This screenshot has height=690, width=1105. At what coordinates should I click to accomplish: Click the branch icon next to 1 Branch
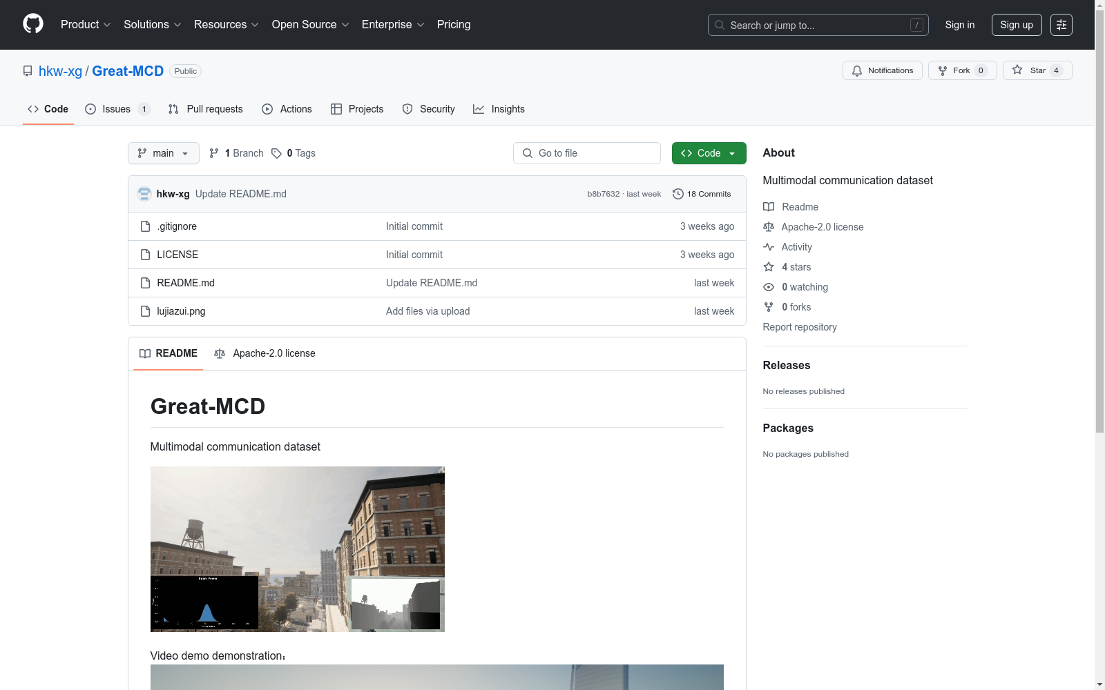pyautogui.click(x=214, y=153)
